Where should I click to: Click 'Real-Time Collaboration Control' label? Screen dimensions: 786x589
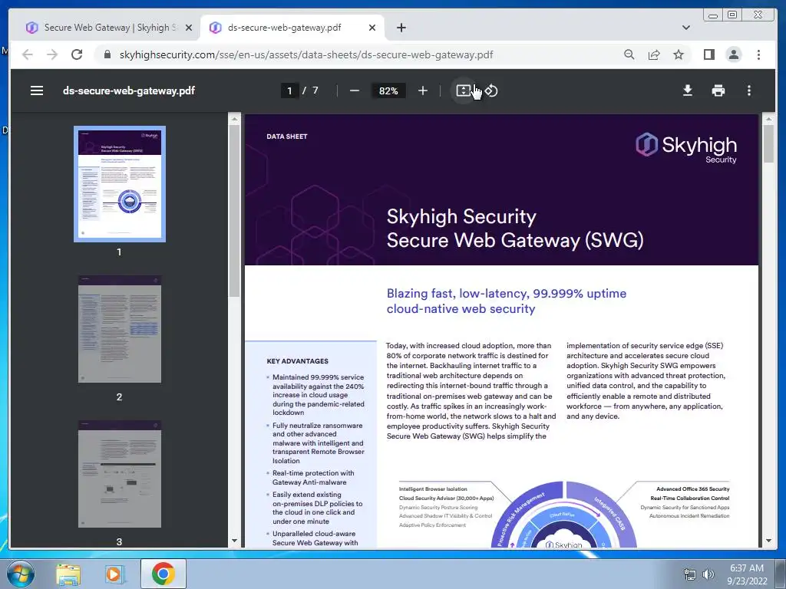tap(690, 499)
